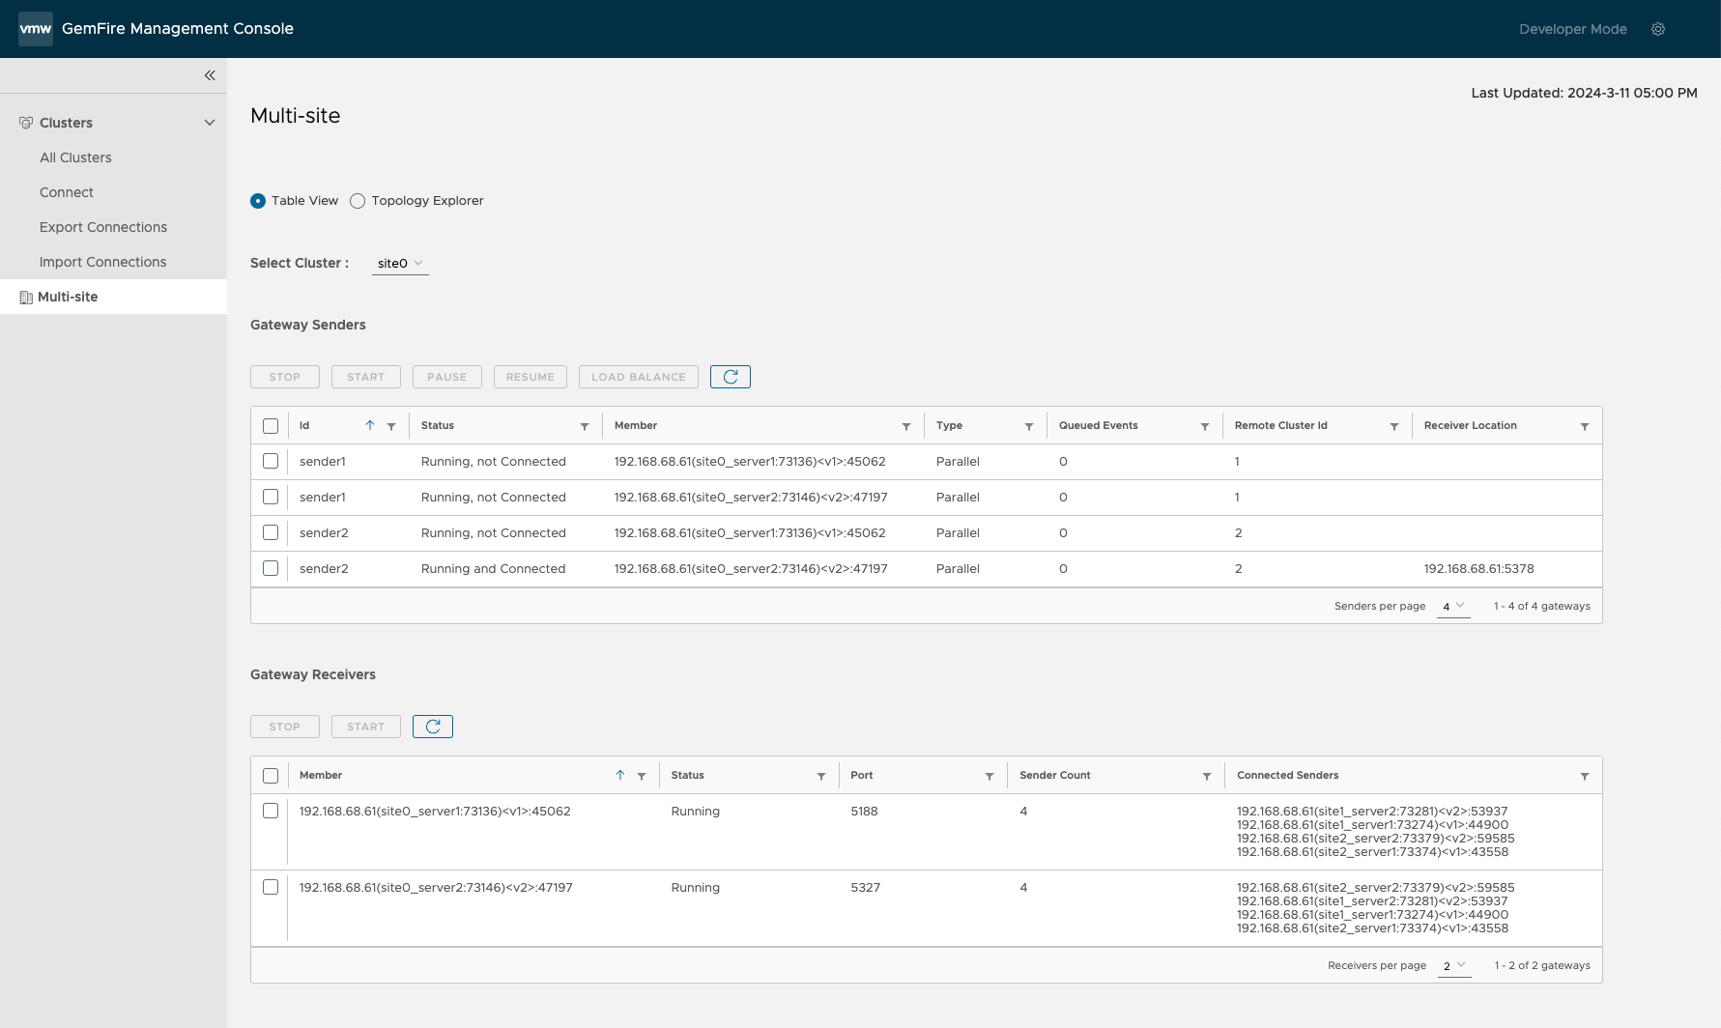
Task: Select Table View radio option
Action: pos(258,201)
